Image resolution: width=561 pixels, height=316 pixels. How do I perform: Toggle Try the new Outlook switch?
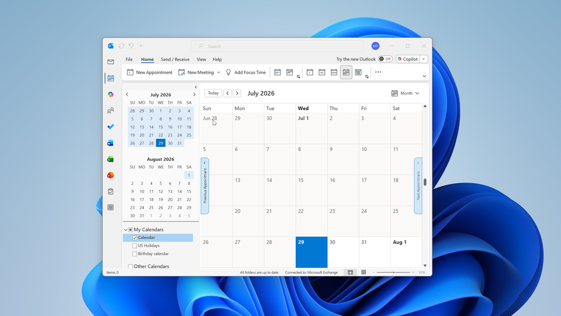click(x=385, y=59)
